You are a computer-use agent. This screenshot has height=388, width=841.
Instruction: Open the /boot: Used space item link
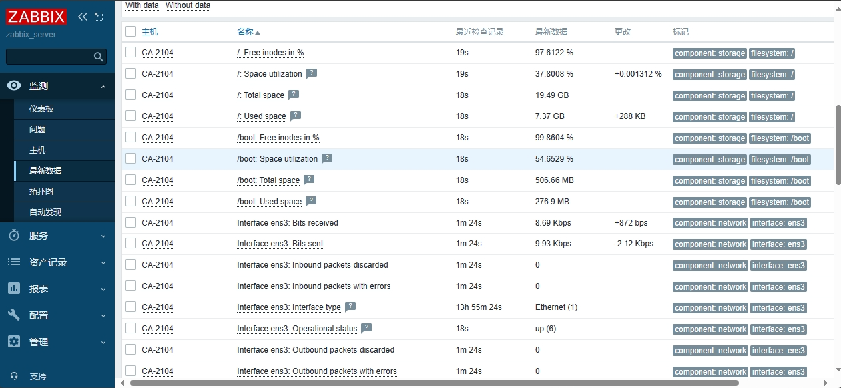[x=269, y=202]
